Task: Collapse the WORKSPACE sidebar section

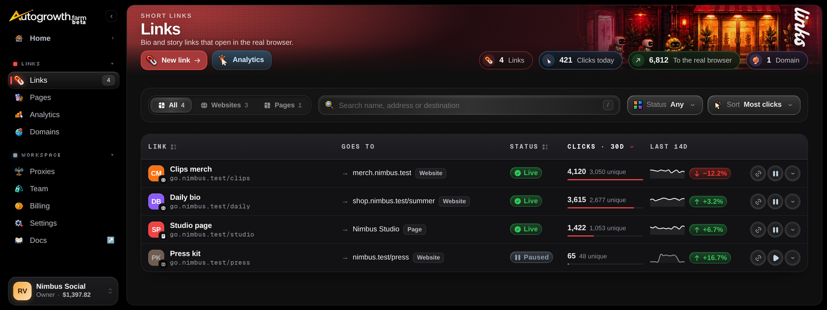Action: point(112,155)
